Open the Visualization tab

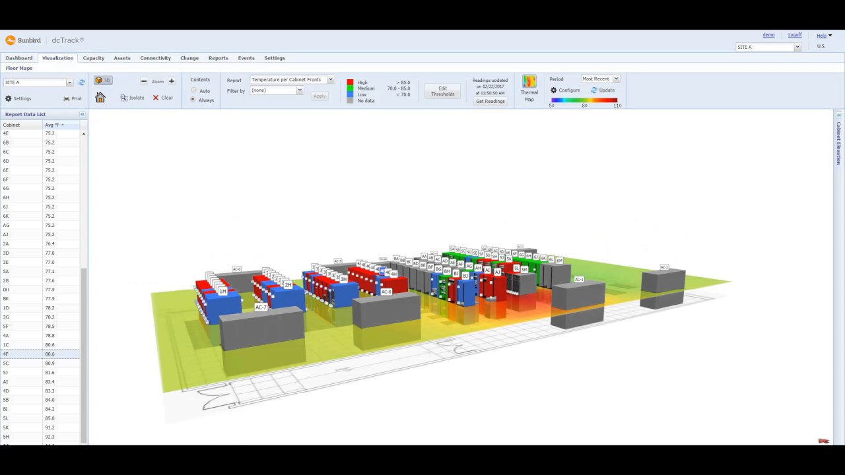(57, 58)
